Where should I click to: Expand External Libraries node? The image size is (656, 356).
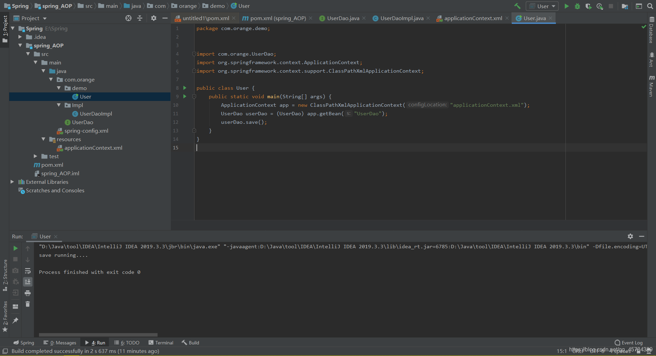12,182
